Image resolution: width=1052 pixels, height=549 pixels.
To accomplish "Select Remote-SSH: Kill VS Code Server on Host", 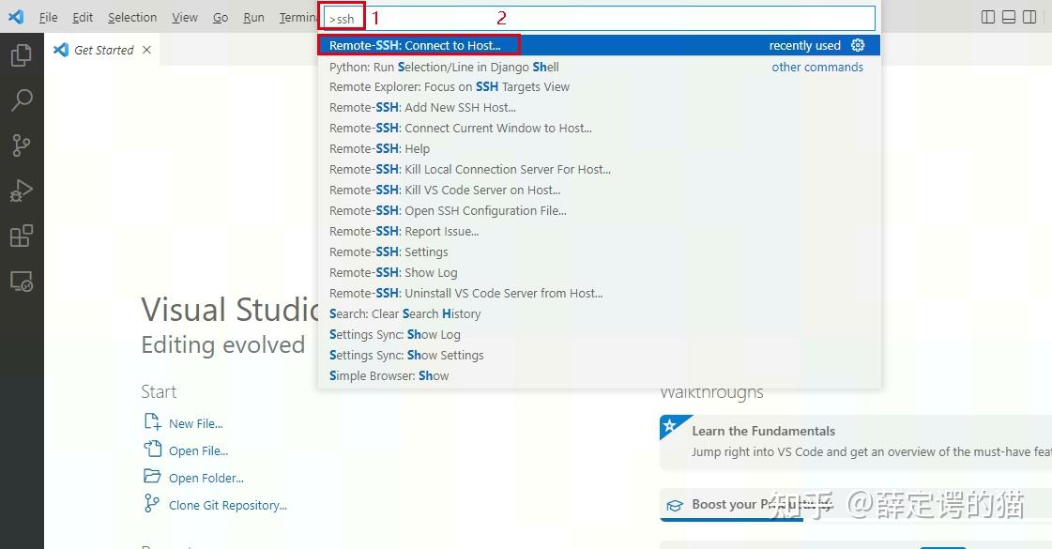I will pos(599,190).
